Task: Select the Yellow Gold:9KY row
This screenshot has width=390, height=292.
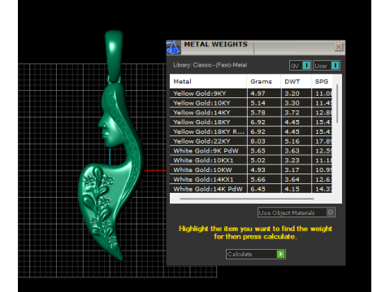Action: pos(251,93)
